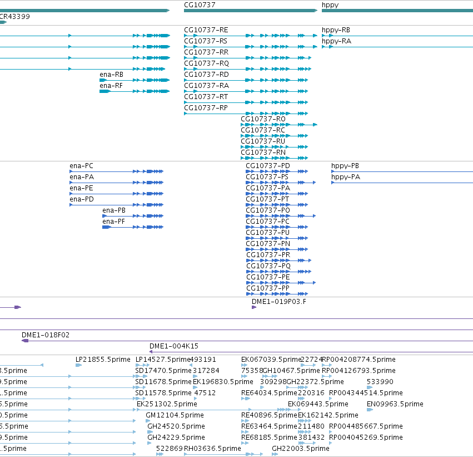
Task: Select protein CG10737-PE
Action: [268, 278]
